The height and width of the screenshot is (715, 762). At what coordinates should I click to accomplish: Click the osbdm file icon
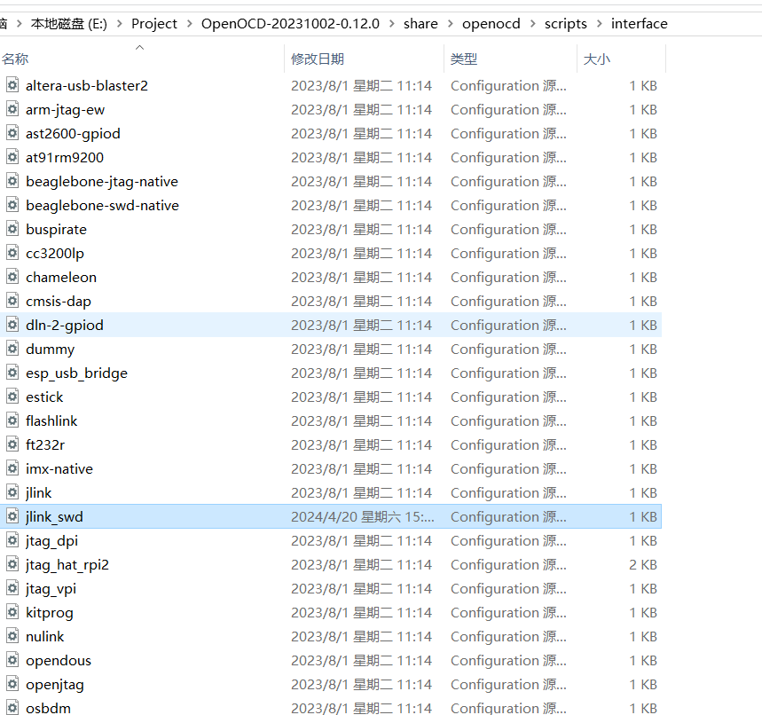12,707
